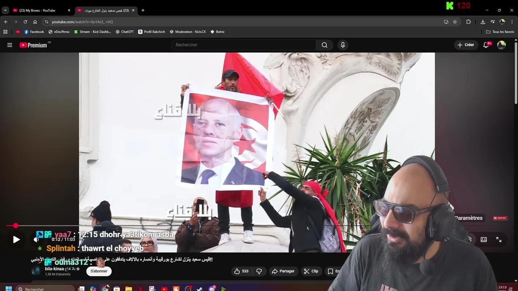Click the Créer button

pyautogui.click(x=465, y=45)
